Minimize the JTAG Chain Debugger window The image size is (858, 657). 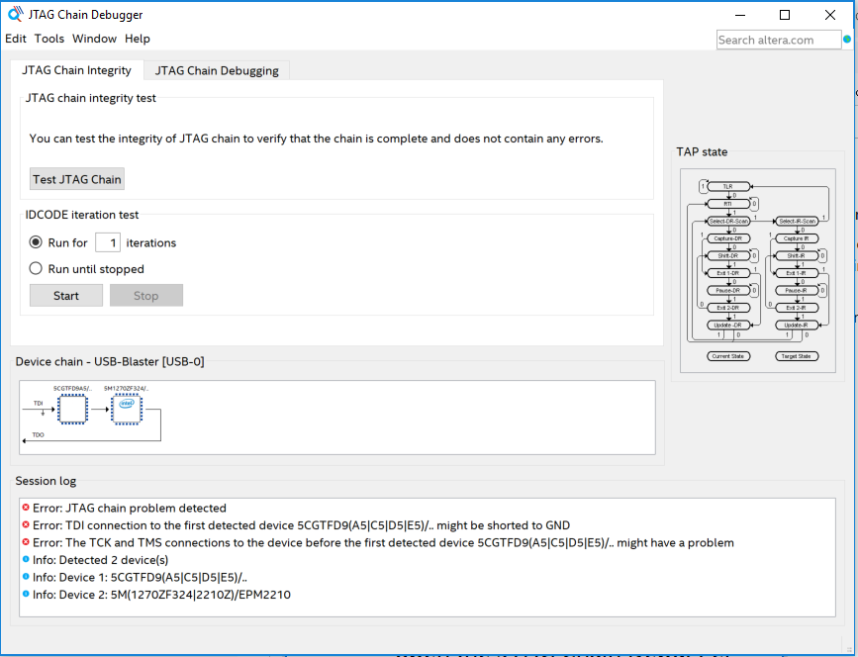740,15
